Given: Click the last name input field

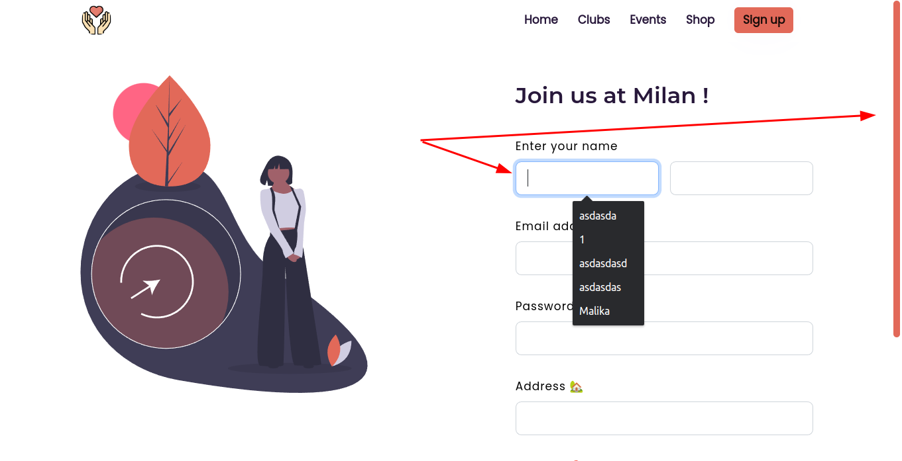Looking at the screenshot, I should pos(741,178).
